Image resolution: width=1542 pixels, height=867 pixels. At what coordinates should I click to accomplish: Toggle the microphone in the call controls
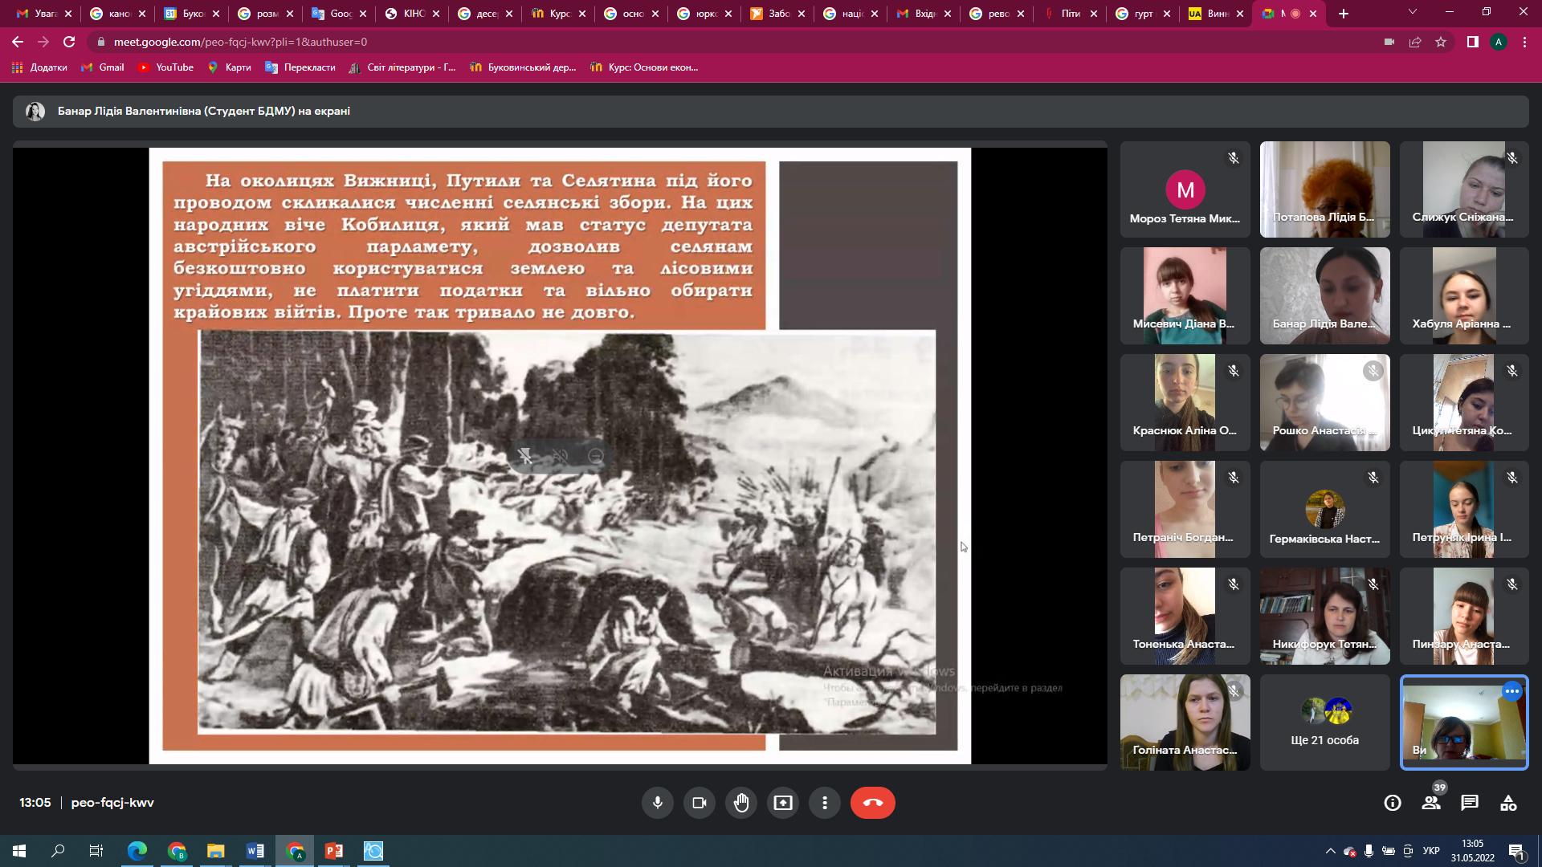[x=657, y=803]
